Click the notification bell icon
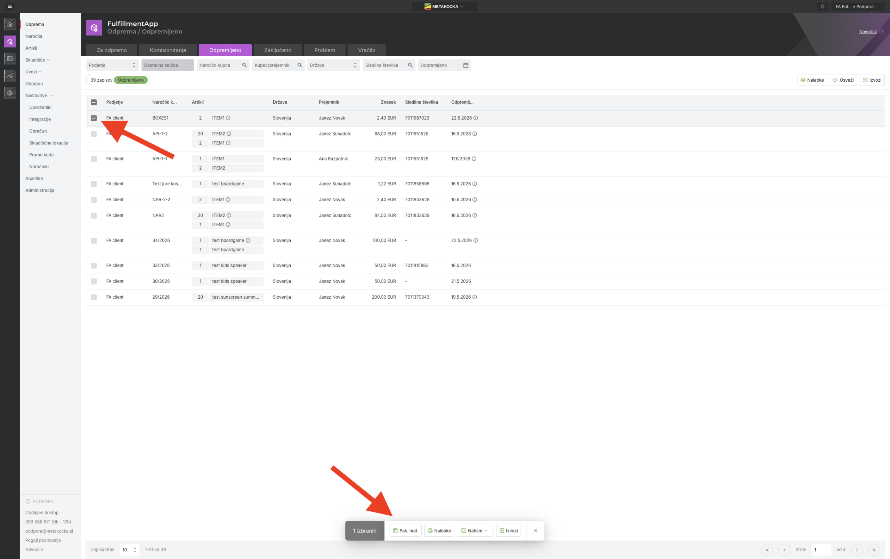This screenshot has height=559, width=890. click(822, 7)
